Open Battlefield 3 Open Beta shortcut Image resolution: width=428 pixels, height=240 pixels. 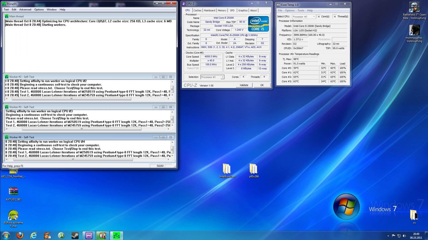(x=414, y=11)
